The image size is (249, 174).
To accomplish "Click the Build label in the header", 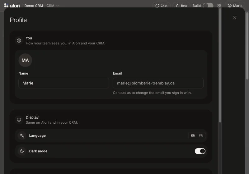I will [196, 6].
